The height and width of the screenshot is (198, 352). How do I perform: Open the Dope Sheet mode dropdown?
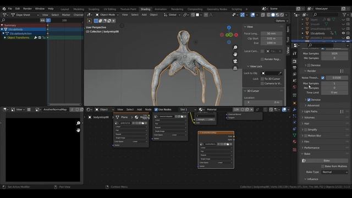click(25, 15)
